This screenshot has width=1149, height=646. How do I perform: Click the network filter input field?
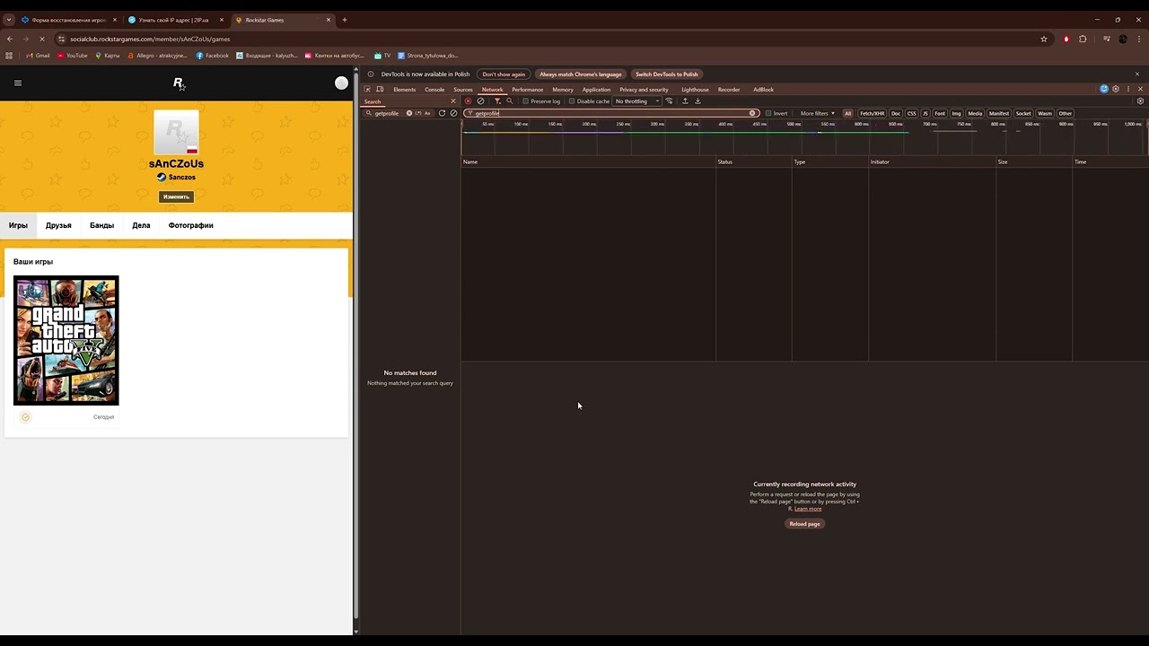click(x=612, y=113)
